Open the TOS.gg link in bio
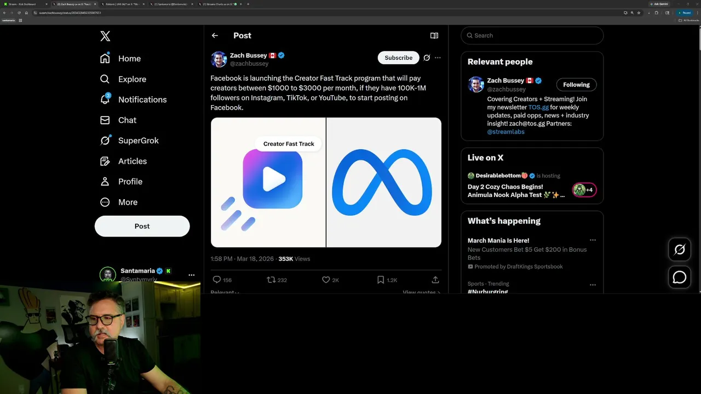 538,107
